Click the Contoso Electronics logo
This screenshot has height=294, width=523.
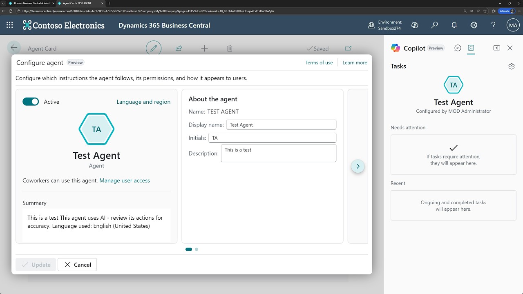64,25
